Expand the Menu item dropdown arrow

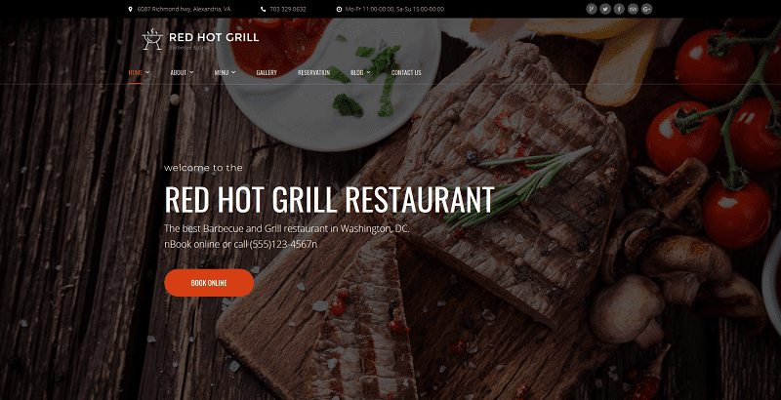click(x=233, y=72)
